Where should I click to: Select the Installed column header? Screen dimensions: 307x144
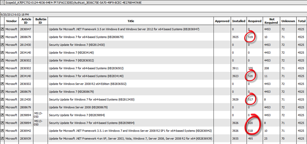(238, 21)
